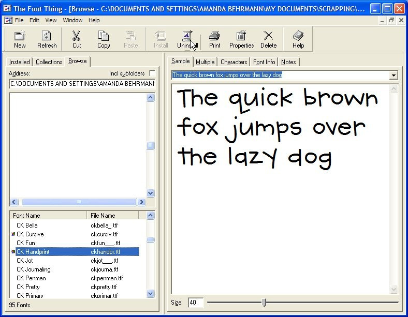
Task: Enable Incl subfolders checkbox
Action: [x=152, y=73]
